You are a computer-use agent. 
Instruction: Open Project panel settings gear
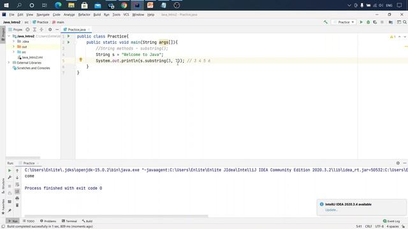coord(50,30)
